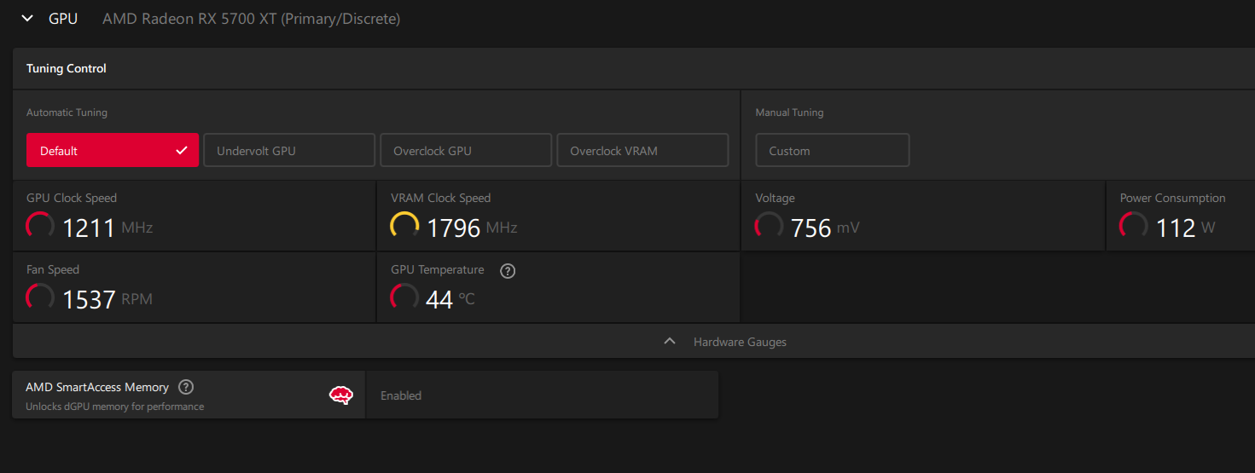This screenshot has height=473, width=1255.
Task: Click the GPU Temperature gauge icon
Action: [x=404, y=297]
